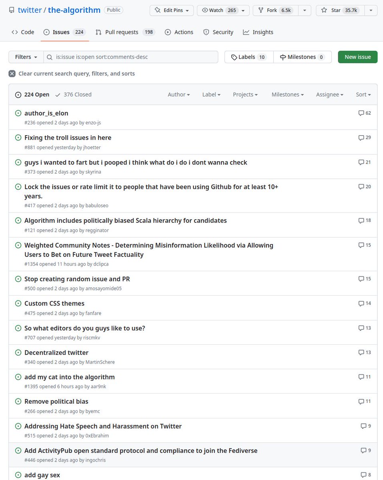The image size is (383, 480).
Task: Click the repository book icon next to twitter
Action: [12, 10]
